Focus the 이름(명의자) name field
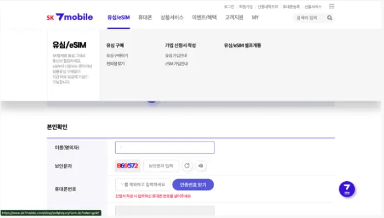The height and width of the screenshot is (218, 384). point(165,148)
